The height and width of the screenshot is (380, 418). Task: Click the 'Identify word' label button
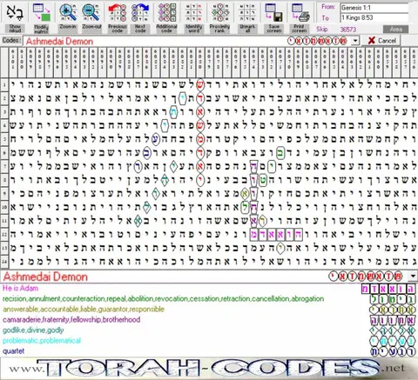(x=193, y=29)
